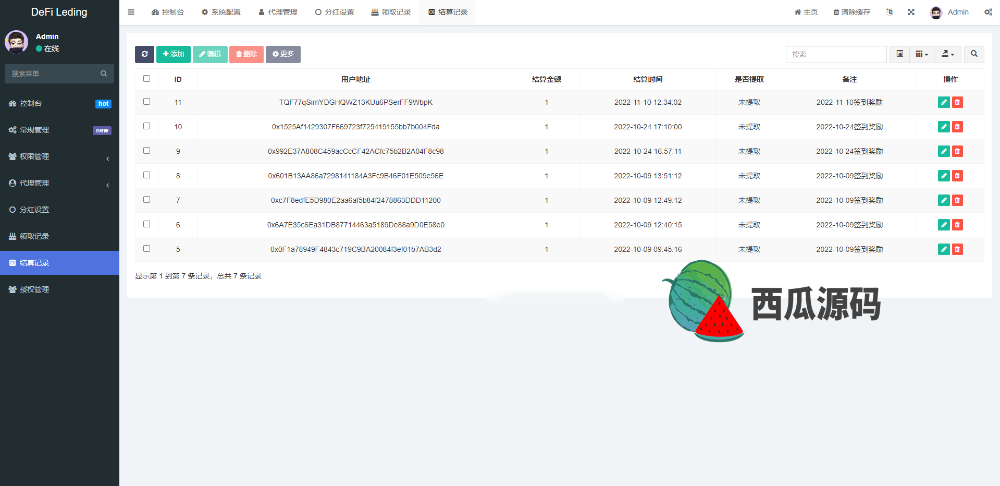Viewport: 1000px width, 486px height.
Task: Check the checkbox for row ID 11
Action: click(146, 102)
